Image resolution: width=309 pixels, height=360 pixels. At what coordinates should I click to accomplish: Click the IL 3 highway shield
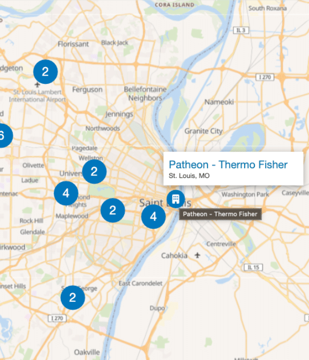point(241,30)
